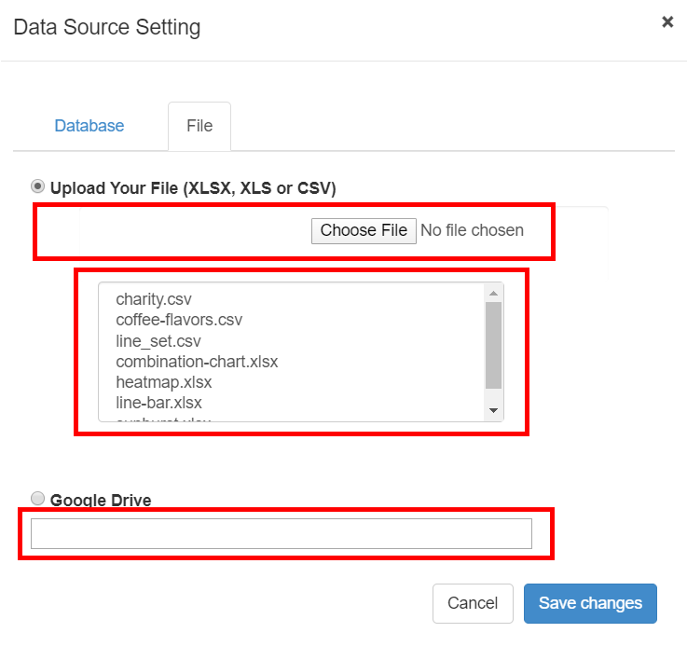The image size is (687, 660).
Task: Select the combination-chart.xlsx entry
Action: point(197,361)
